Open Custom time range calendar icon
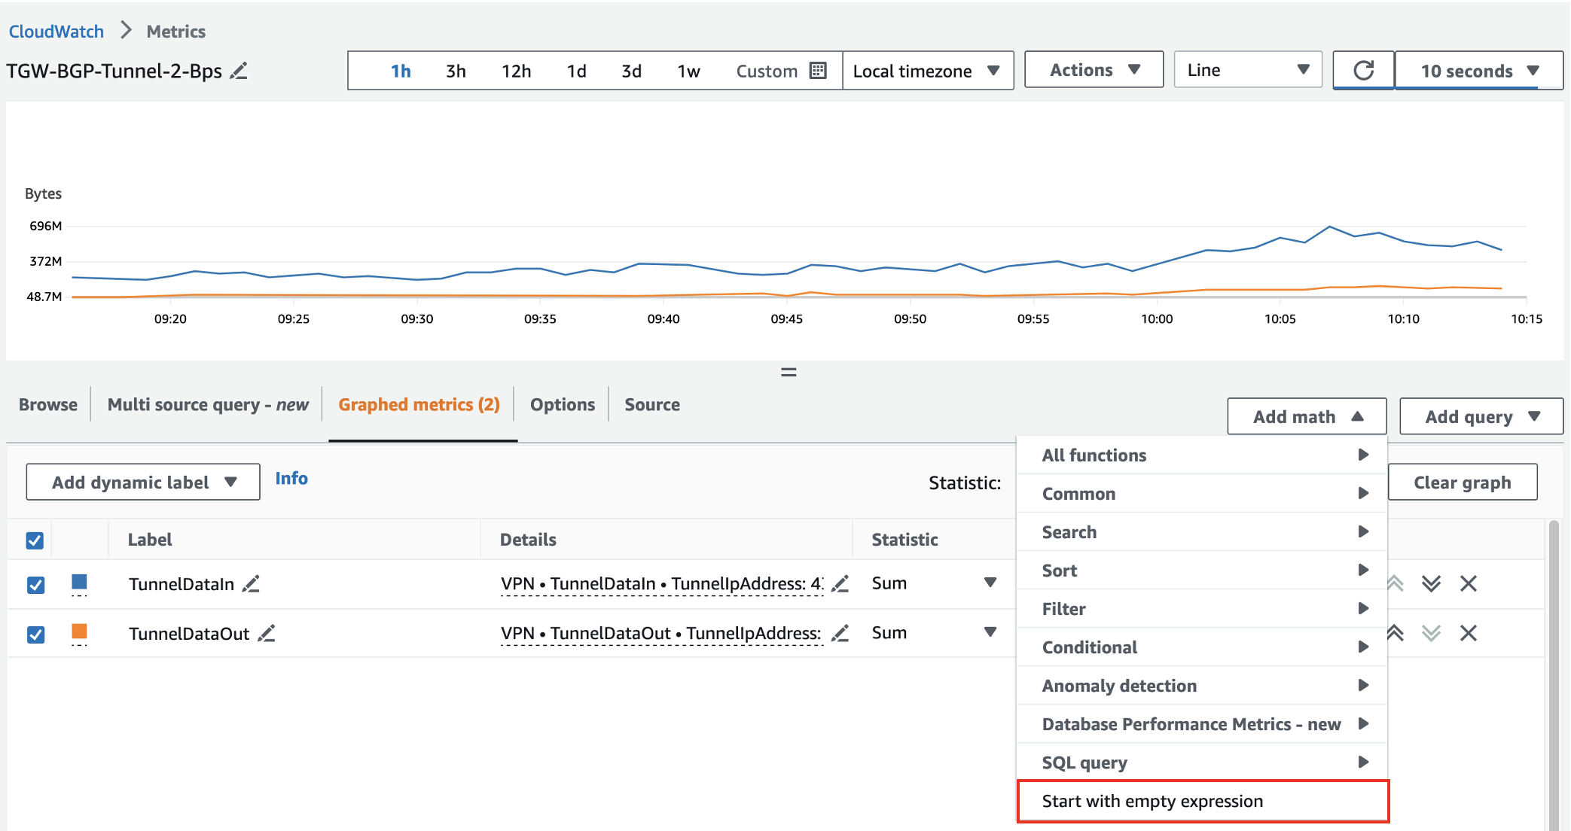 pos(818,71)
